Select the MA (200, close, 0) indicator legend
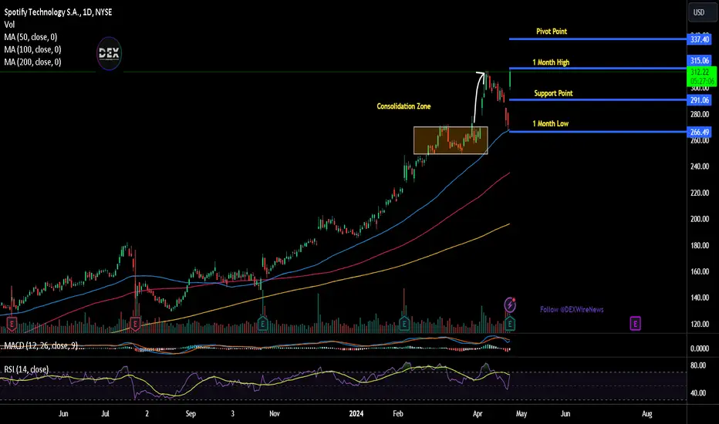 tap(32, 62)
